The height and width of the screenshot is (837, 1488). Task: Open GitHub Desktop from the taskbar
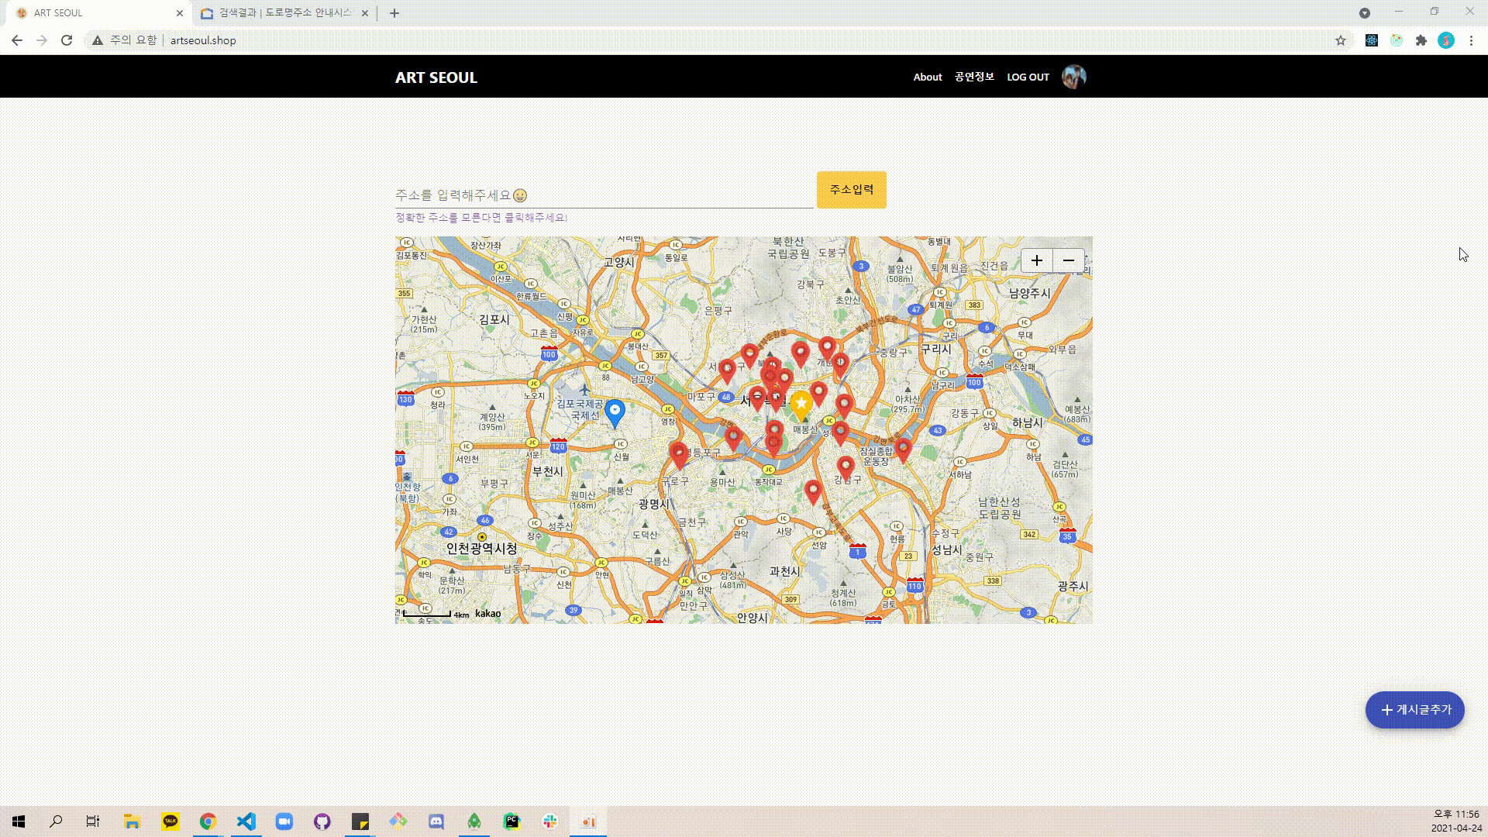[x=322, y=821]
